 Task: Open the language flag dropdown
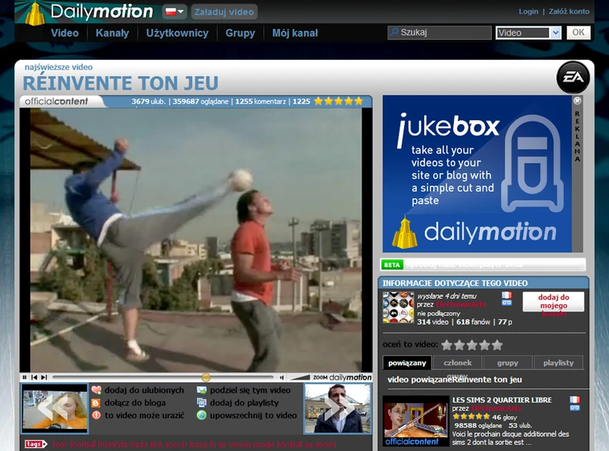pyautogui.click(x=174, y=12)
